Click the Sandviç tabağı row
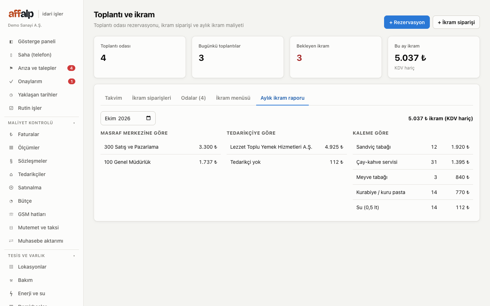Screen dimensions: 490x306 (413, 147)
